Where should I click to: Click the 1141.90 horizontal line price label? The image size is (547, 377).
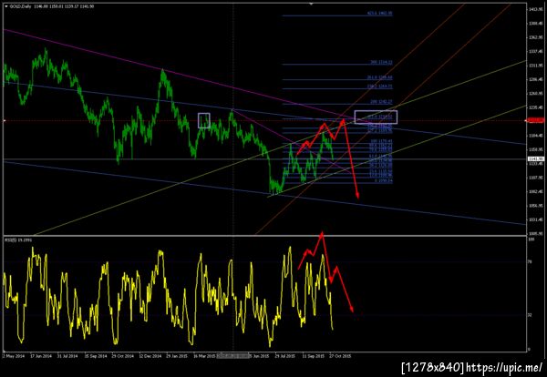(x=536, y=158)
